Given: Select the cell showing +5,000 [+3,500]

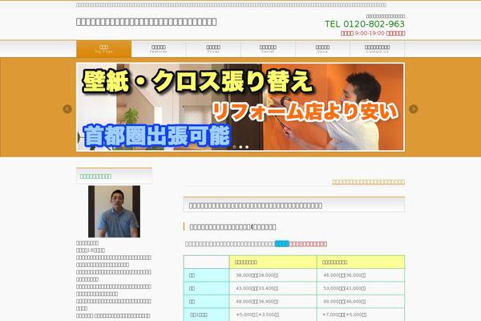Looking at the screenshot, I should pyautogui.click(x=273, y=315).
